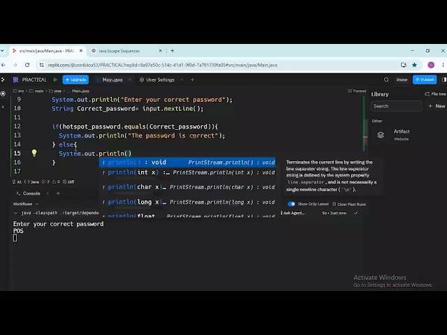Reload the browser page
447x335 pixels.
pos(27,65)
